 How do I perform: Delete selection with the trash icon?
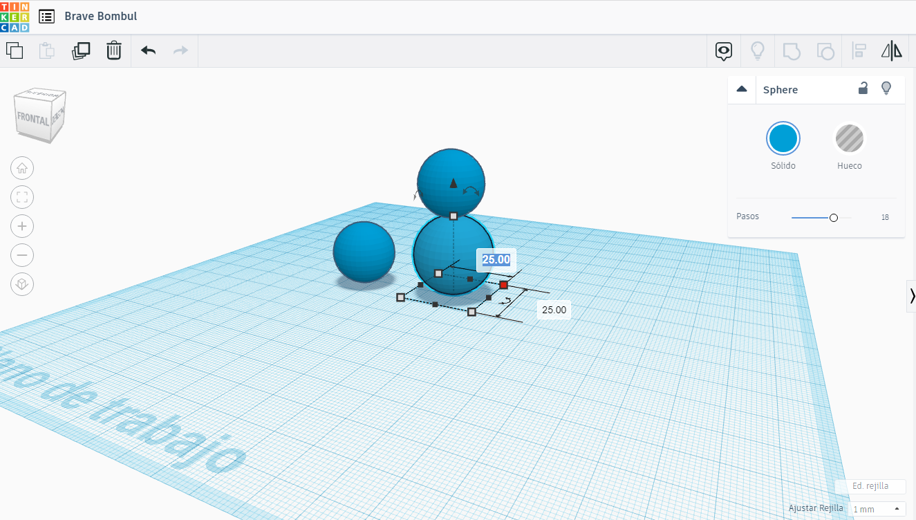click(114, 50)
